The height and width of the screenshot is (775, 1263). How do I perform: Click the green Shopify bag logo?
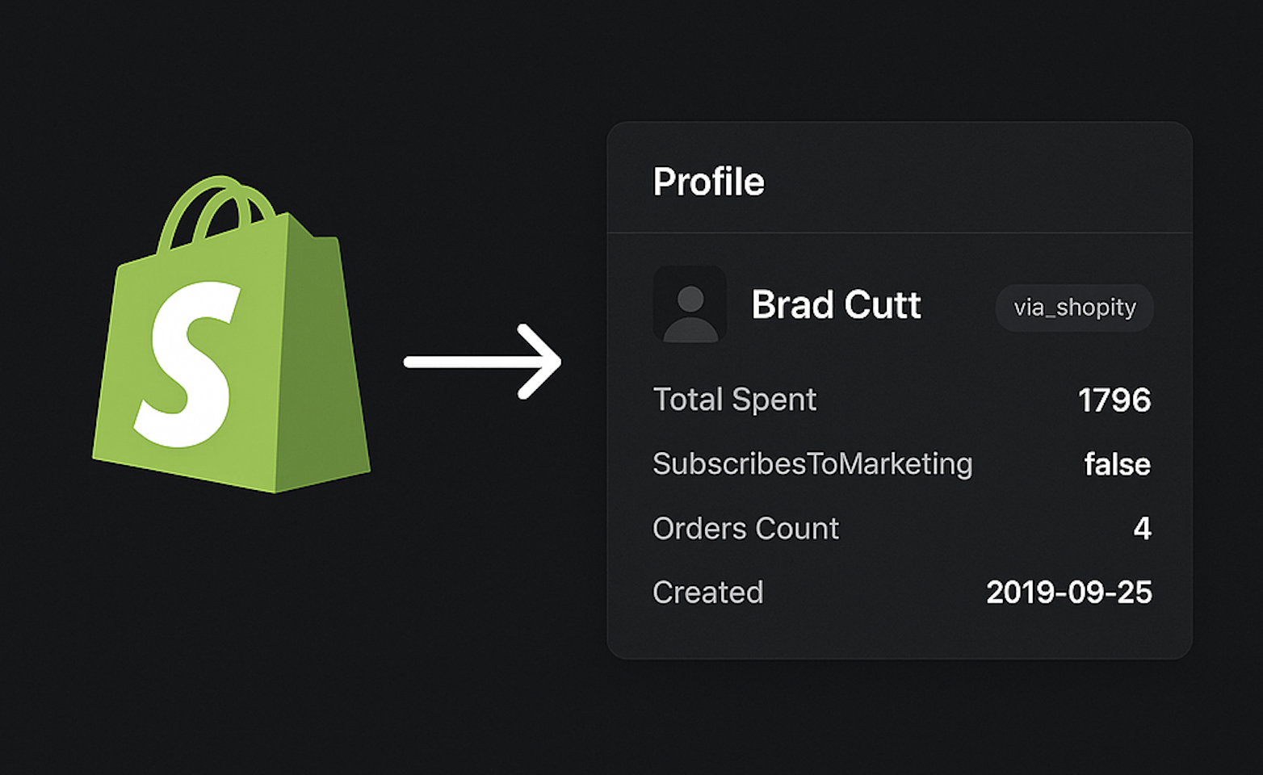point(232,334)
